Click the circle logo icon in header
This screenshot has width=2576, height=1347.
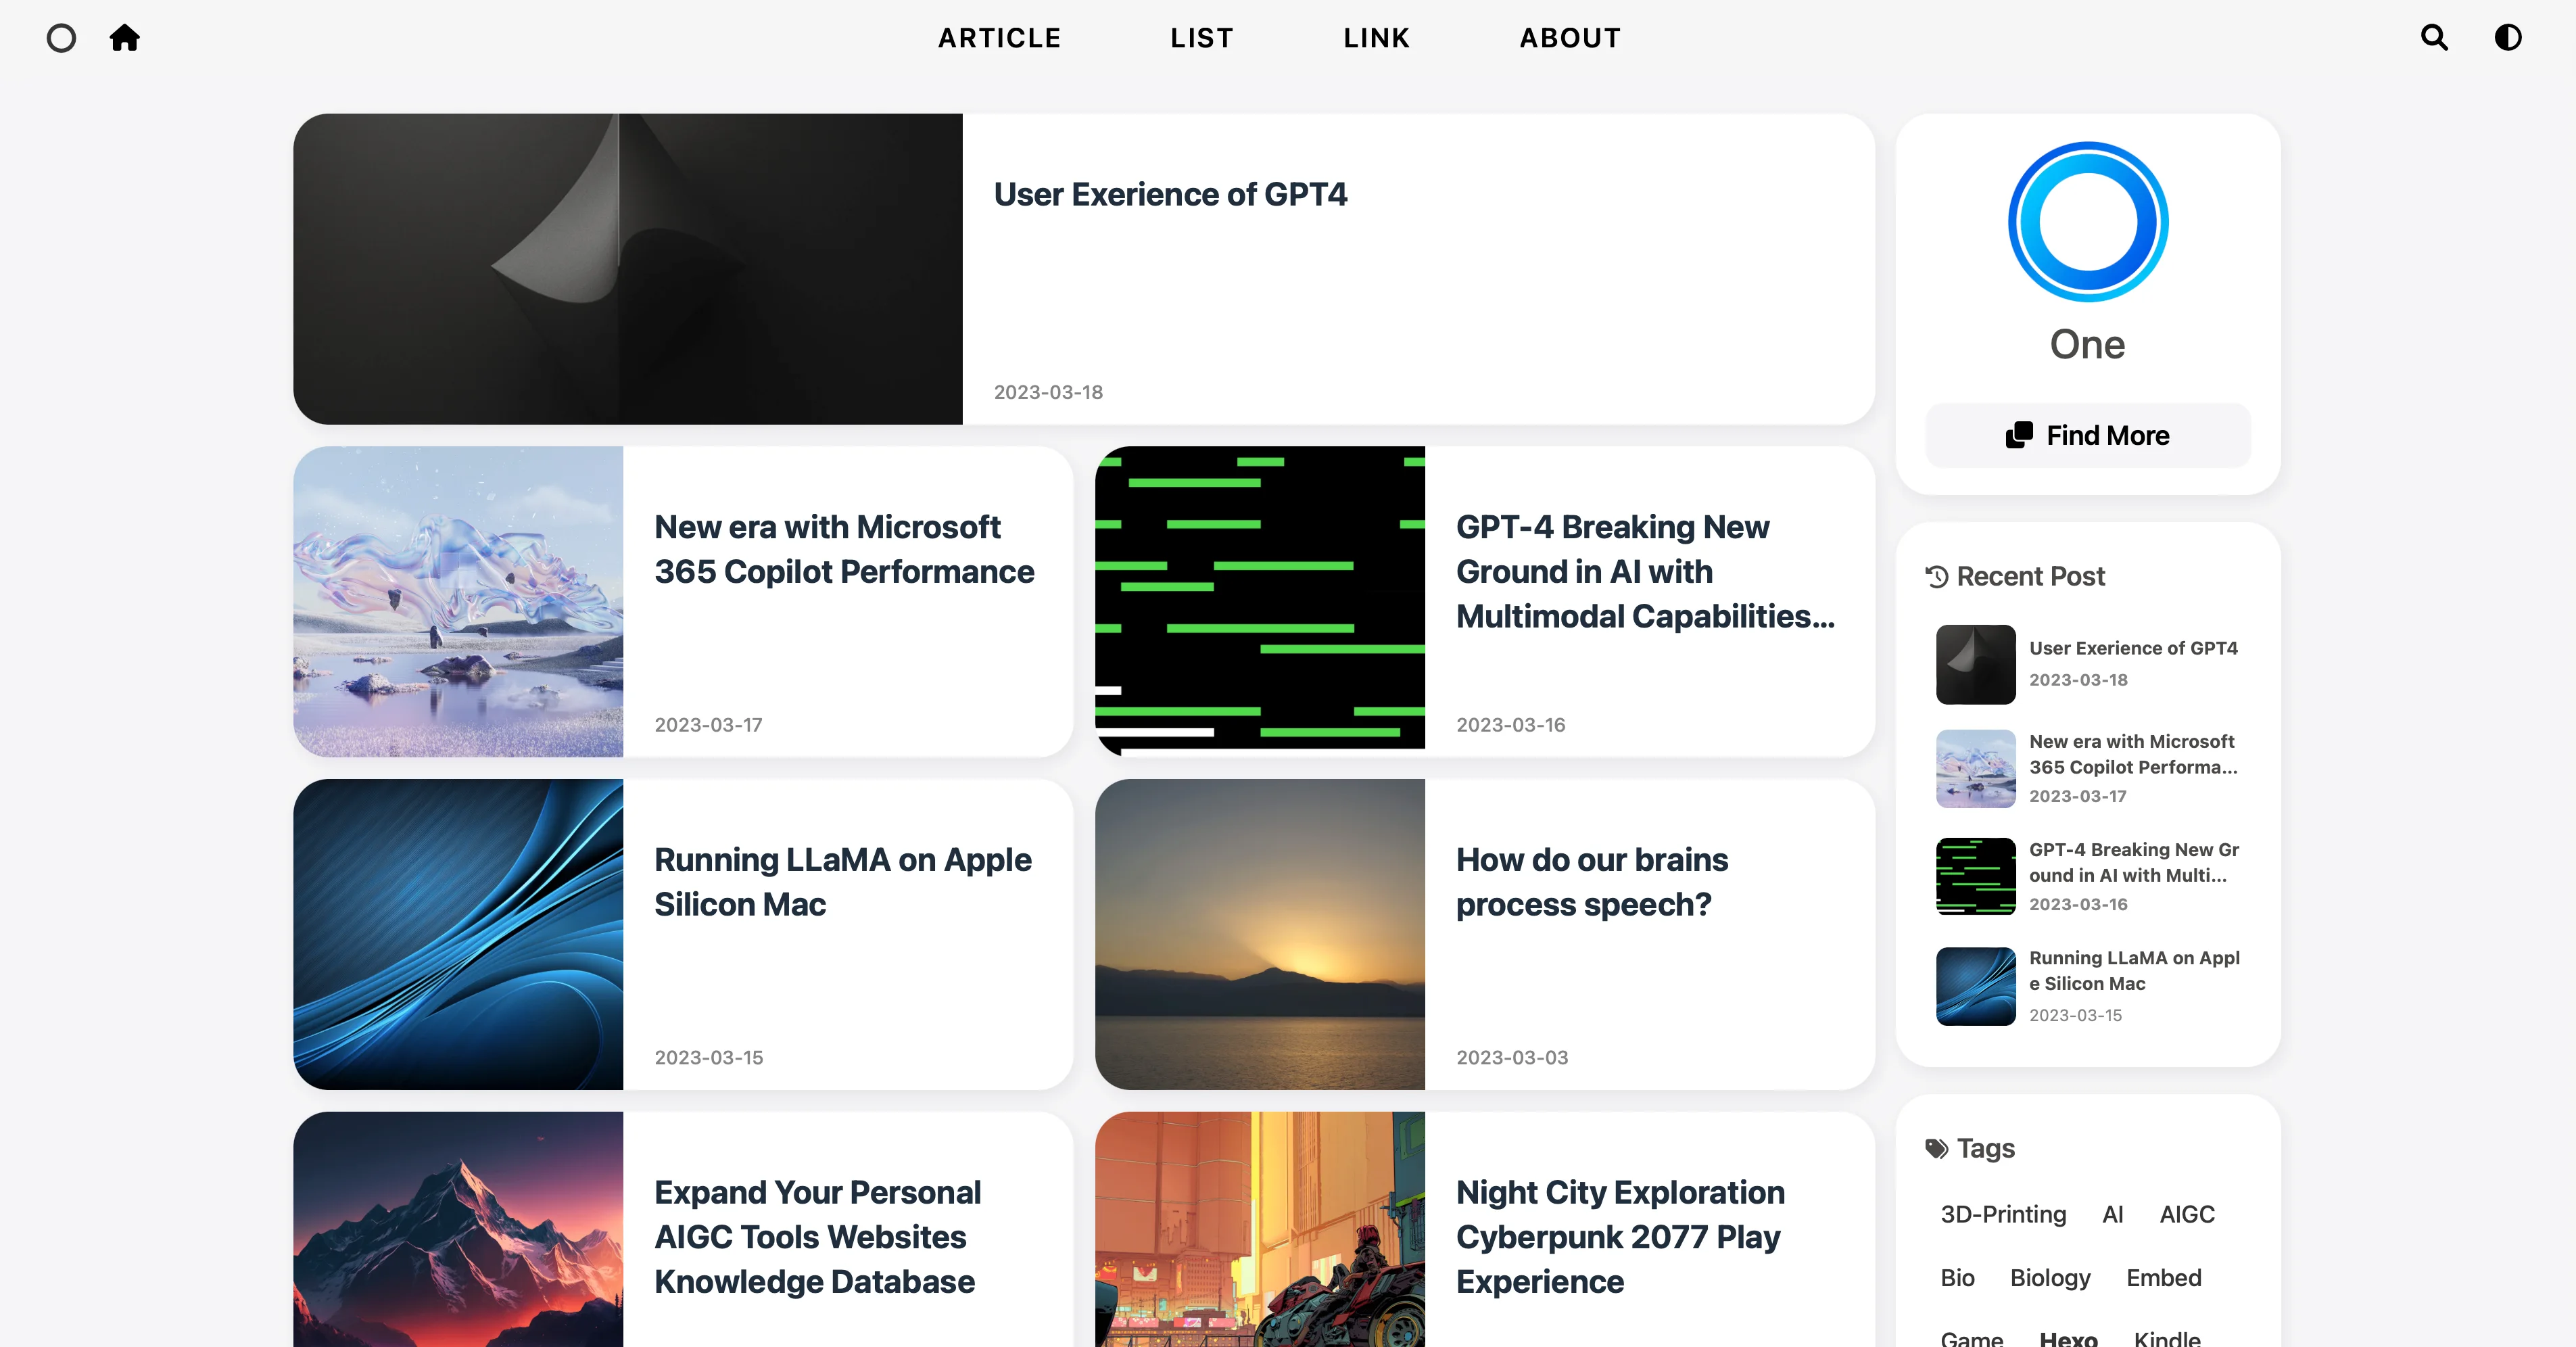pyautogui.click(x=61, y=38)
